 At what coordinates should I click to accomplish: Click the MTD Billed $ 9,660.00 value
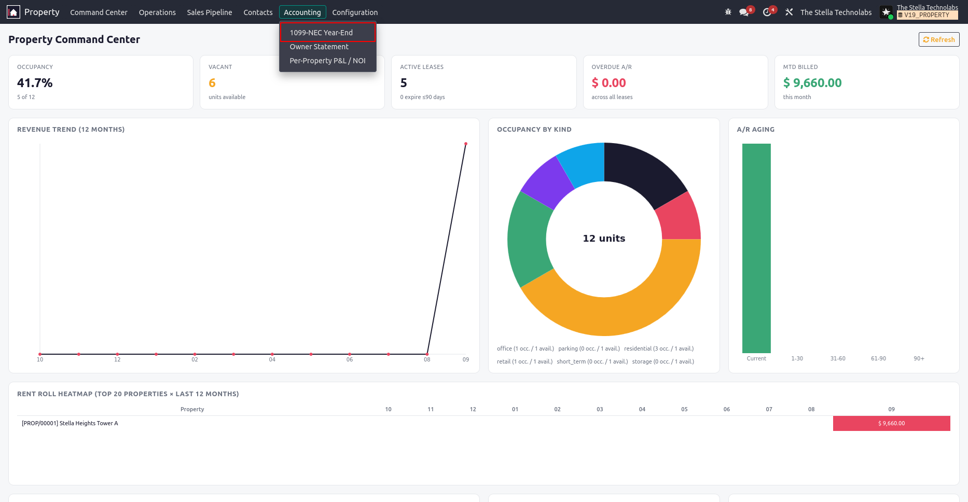tap(812, 83)
